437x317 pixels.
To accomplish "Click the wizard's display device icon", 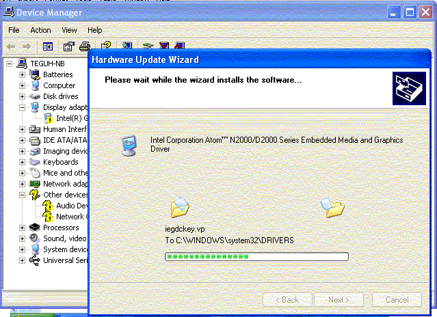I will (129, 146).
